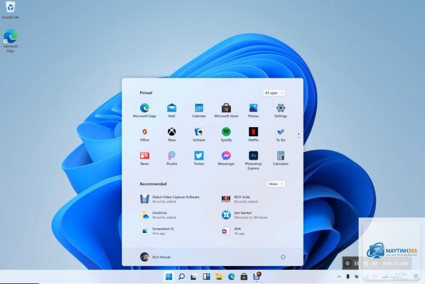Launch the Office app
Screen dimensions: 425x284
(x=144, y=135)
